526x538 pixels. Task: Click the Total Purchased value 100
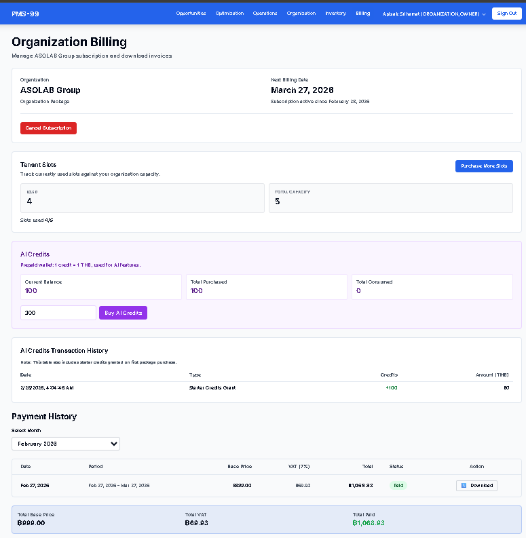(x=196, y=291)
